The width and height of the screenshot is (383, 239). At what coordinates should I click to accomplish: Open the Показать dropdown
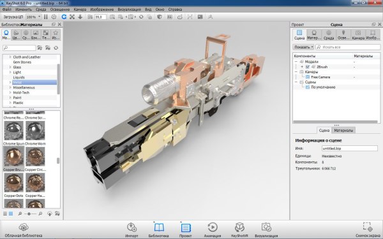click(x=304, y=47)
